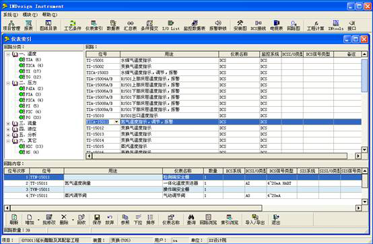This screenshot has height=244, width=373.
Task: Click the 排序 sort icon
Action: 150,219
